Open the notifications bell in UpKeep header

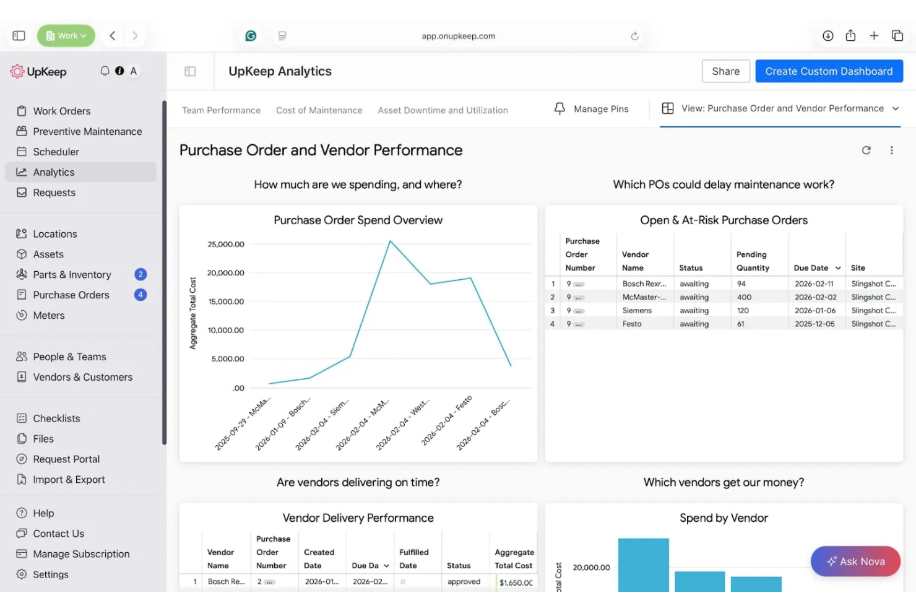tap(105, 71)
